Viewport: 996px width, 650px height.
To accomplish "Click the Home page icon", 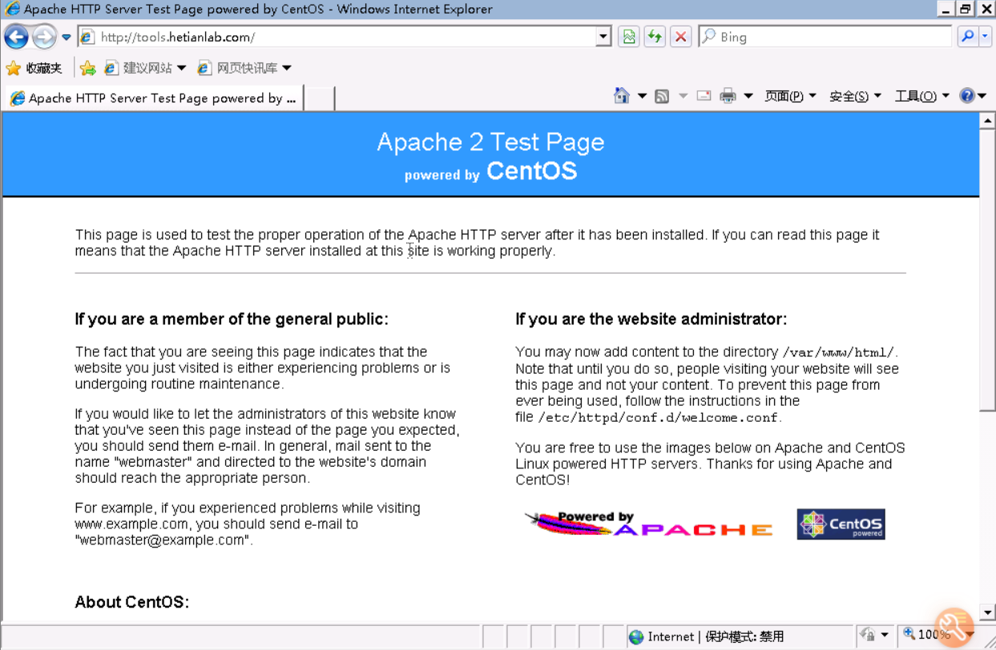I will pos(622,96).
